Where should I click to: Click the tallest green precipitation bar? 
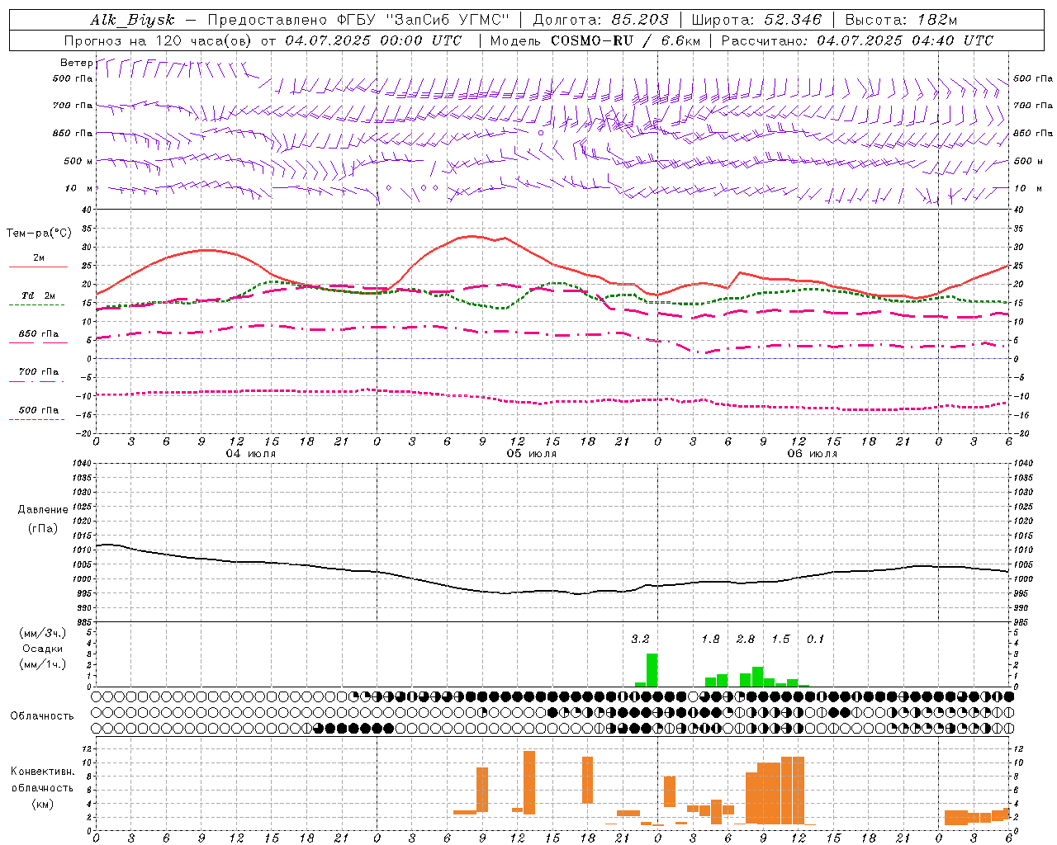pyautogui.click(x=652, y=670)
